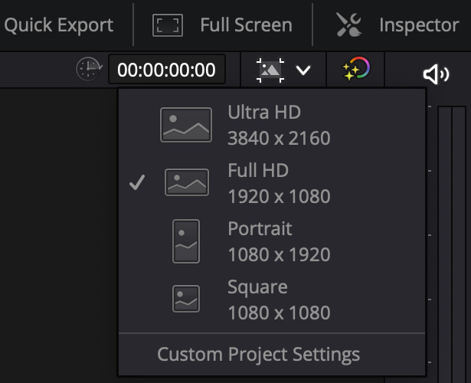
Task: Click the timecode clock options icon
Action: pyautogui.click(x=89, y=69)
